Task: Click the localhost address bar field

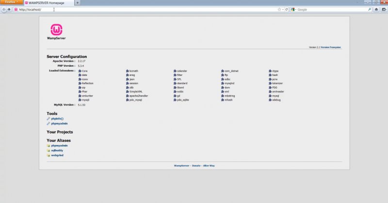Action: (145, 9)
